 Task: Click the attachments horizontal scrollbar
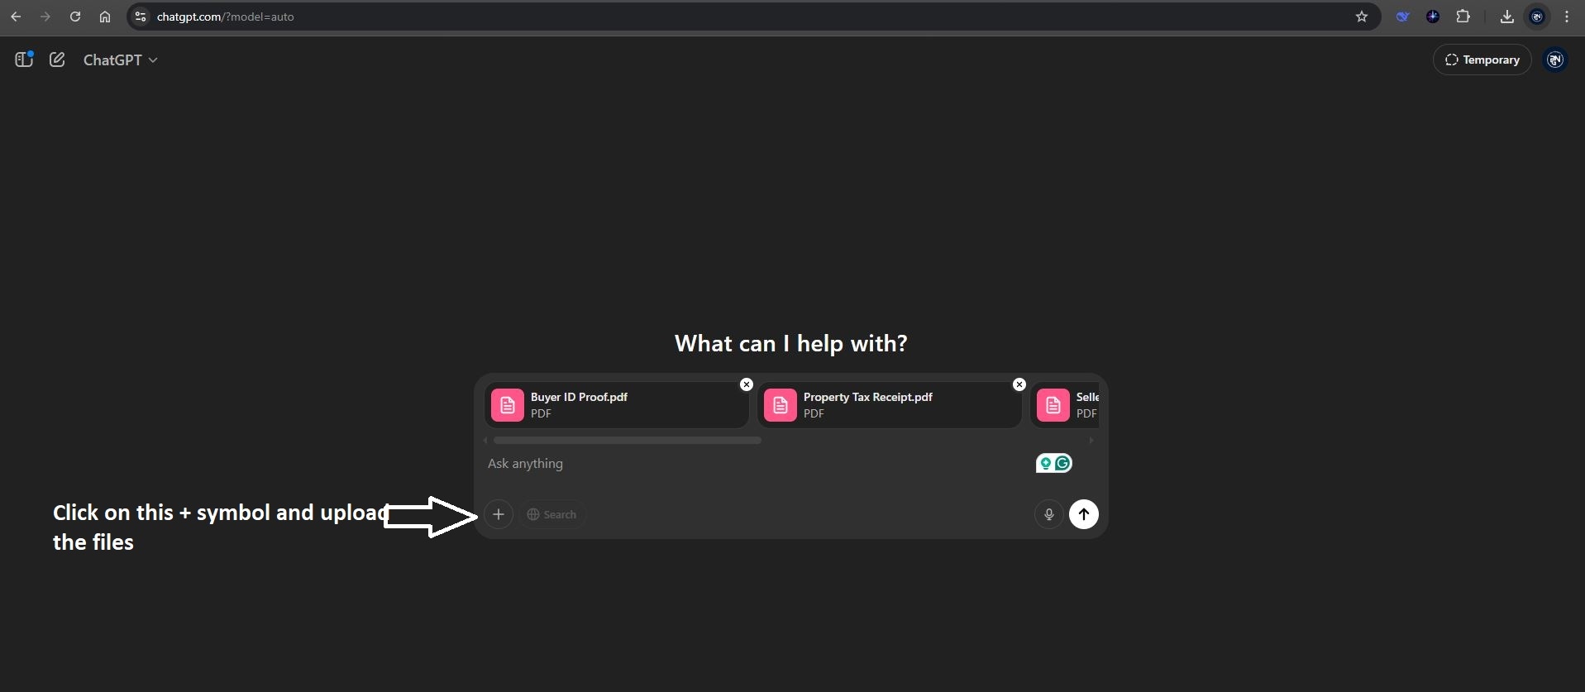[627, 441]
